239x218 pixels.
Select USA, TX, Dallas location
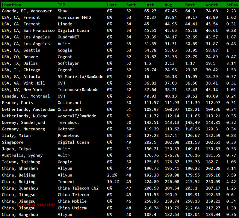(20, 64)
